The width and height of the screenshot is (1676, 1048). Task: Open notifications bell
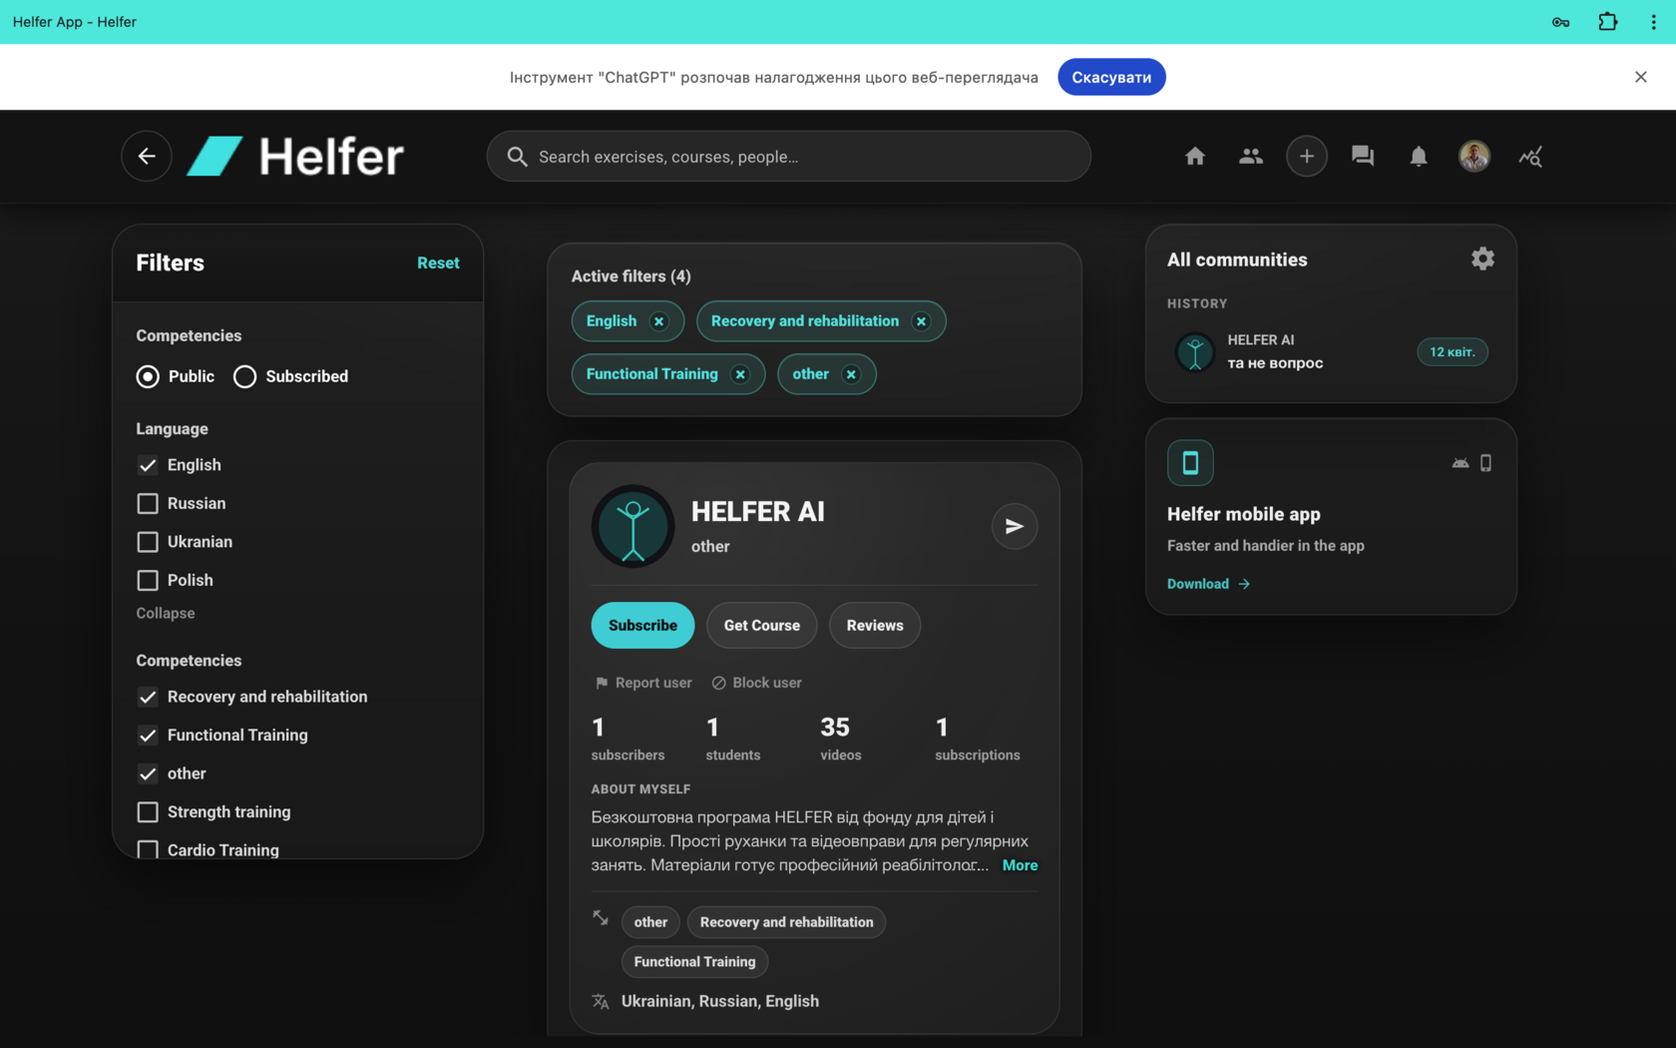tap(1419, 156)
